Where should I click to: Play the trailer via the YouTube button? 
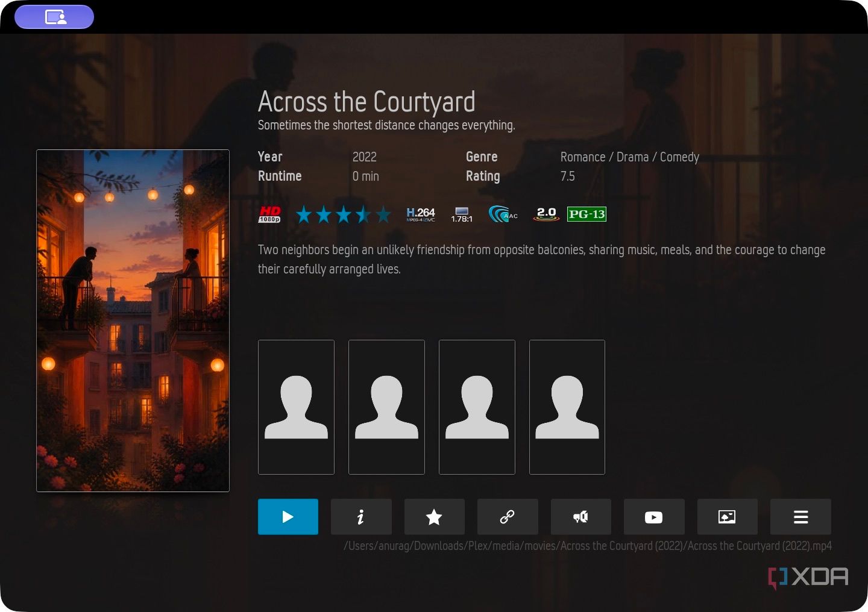tap(654, 517)
